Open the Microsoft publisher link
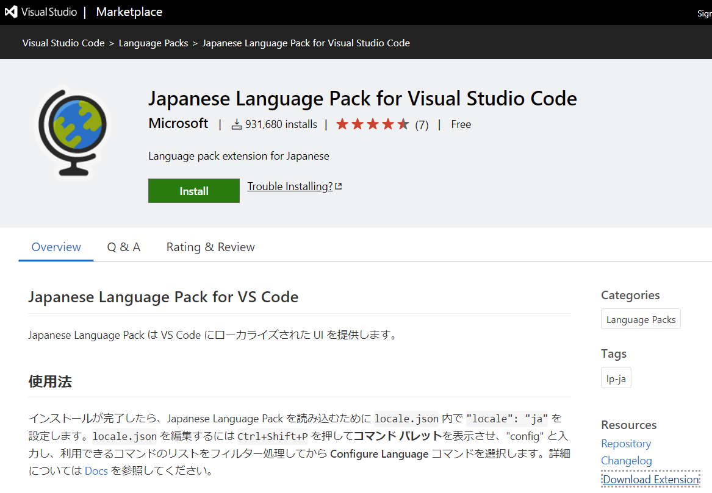Viewport: 712px width, 493px height. (178, 123)
